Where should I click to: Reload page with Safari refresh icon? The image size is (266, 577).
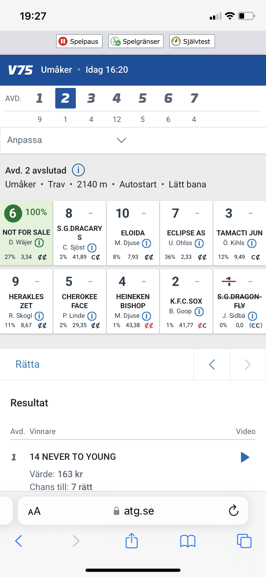pyautogui.click(x=234, y=510)
